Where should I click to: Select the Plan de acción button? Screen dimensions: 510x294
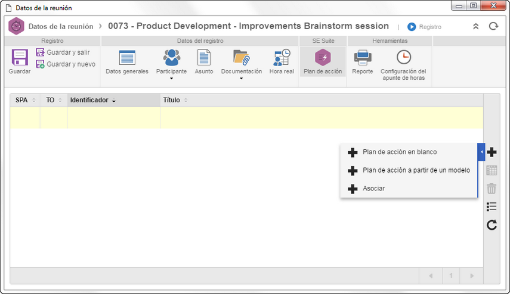(x=323, y=62)
